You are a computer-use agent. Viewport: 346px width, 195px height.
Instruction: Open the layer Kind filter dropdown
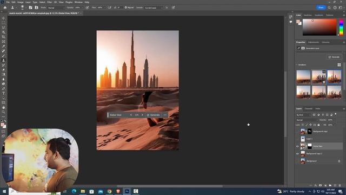tap(304, 115)
